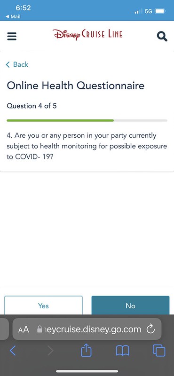Image resolution: width=174 pixels, height=376 pixels.
Task: Tap the grayed forward arrow in Safari
Action: click(50, 351)
